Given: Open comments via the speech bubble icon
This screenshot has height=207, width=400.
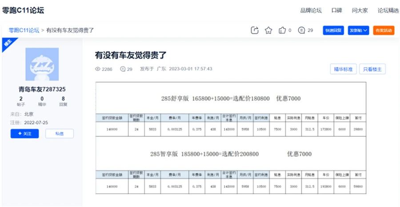Looking at the screenshot, I should [302, 30].
